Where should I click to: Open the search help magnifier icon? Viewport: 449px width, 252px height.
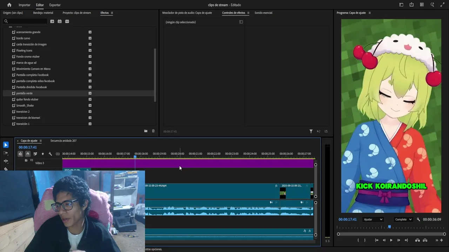pos(432,5)
